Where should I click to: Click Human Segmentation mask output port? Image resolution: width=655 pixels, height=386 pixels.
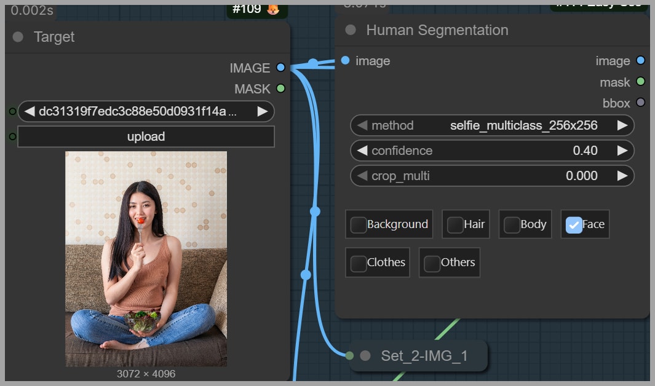click(640, 82)
